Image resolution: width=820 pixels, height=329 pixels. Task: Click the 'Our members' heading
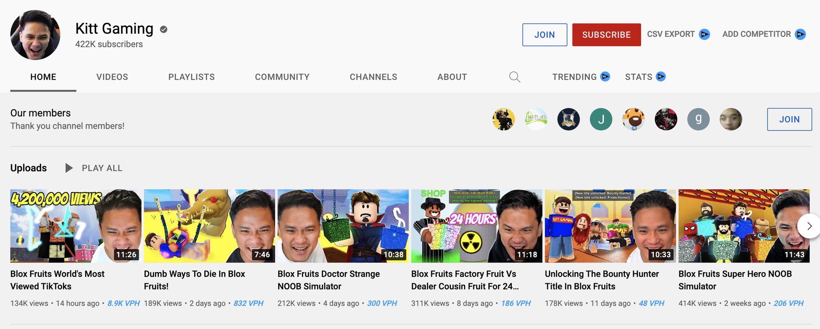pos(40,113)
